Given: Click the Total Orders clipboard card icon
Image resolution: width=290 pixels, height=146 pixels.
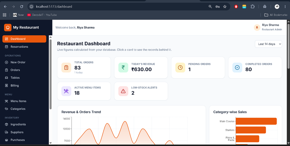Looking at the screenshot, I should [66, 68].
